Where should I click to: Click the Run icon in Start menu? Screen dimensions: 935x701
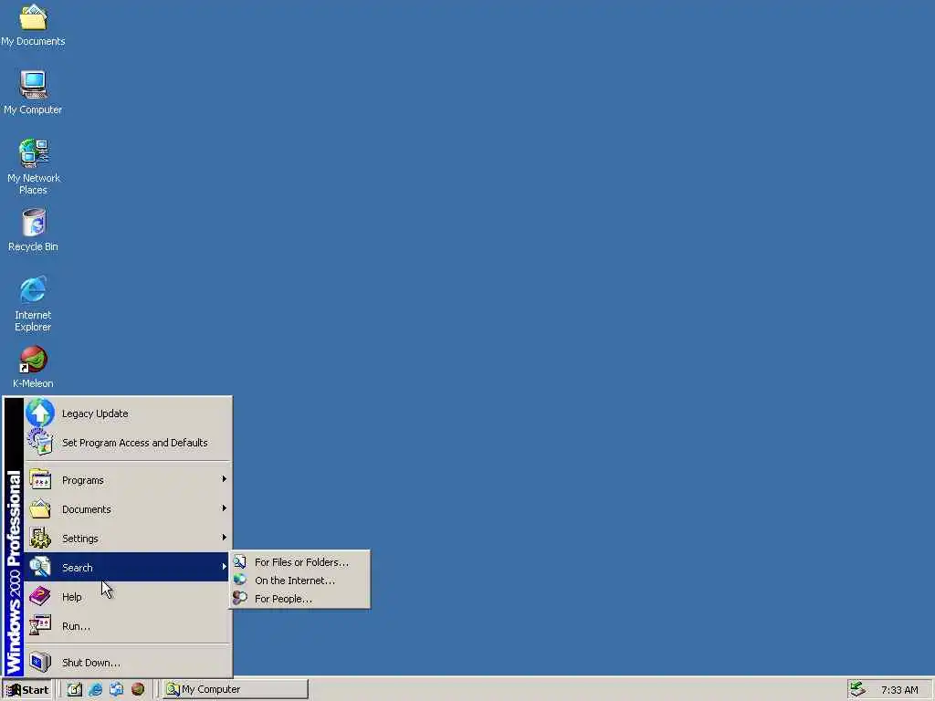point(40,625)
